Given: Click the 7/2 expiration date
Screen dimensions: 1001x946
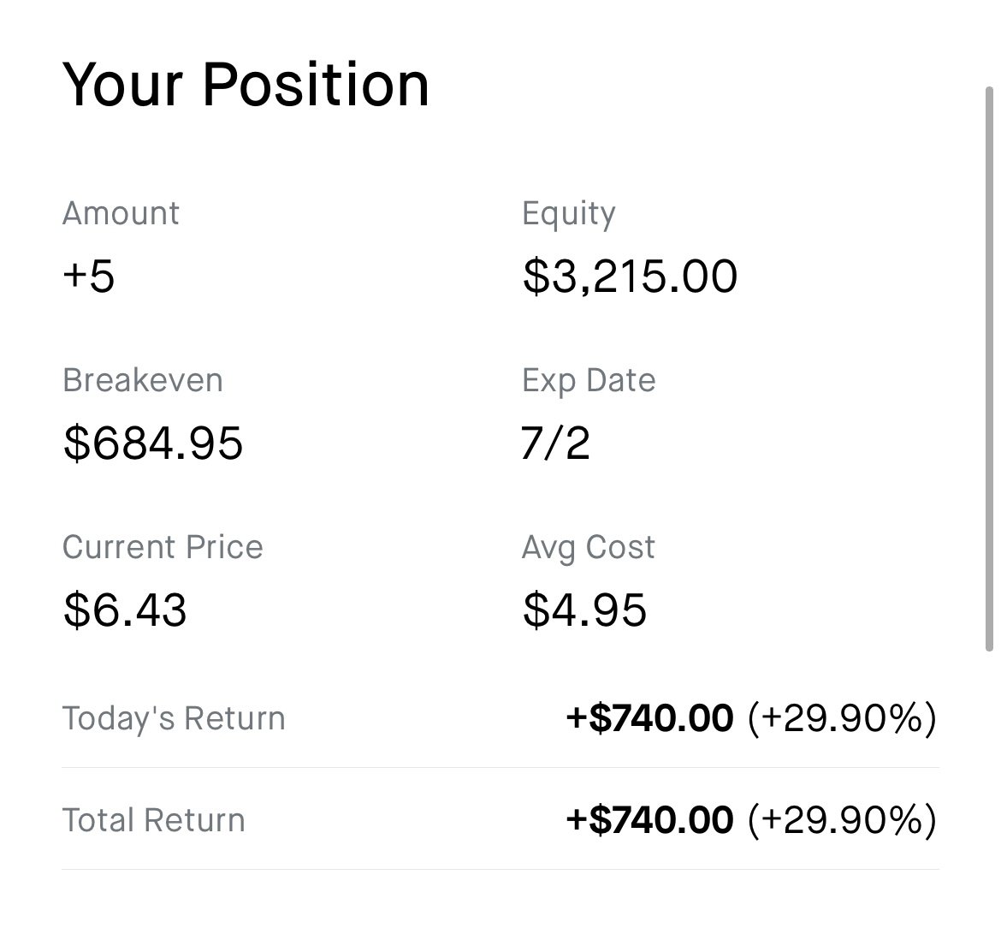Looking at the screenshot, I should click(x=555, y=443).
